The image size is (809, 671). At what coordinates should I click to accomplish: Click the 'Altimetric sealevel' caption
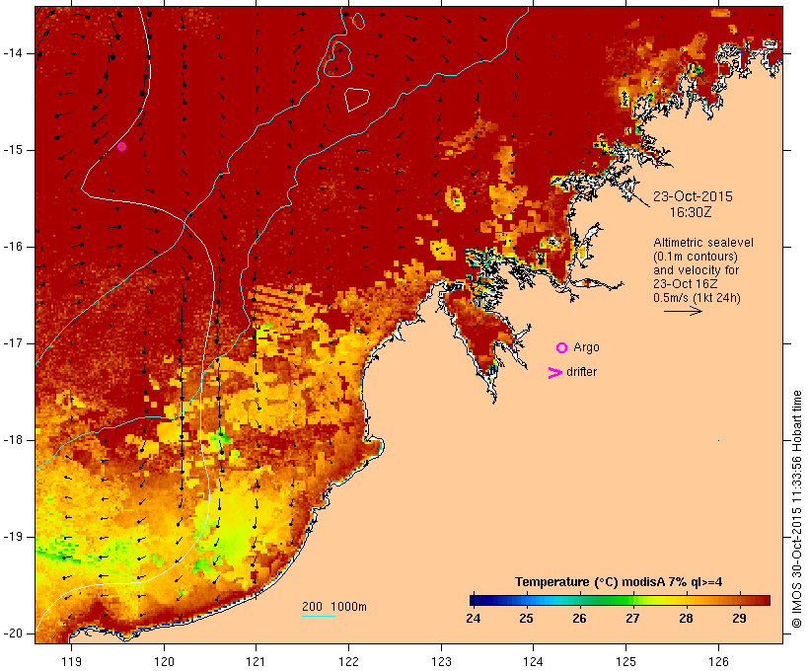coord(703,243)
